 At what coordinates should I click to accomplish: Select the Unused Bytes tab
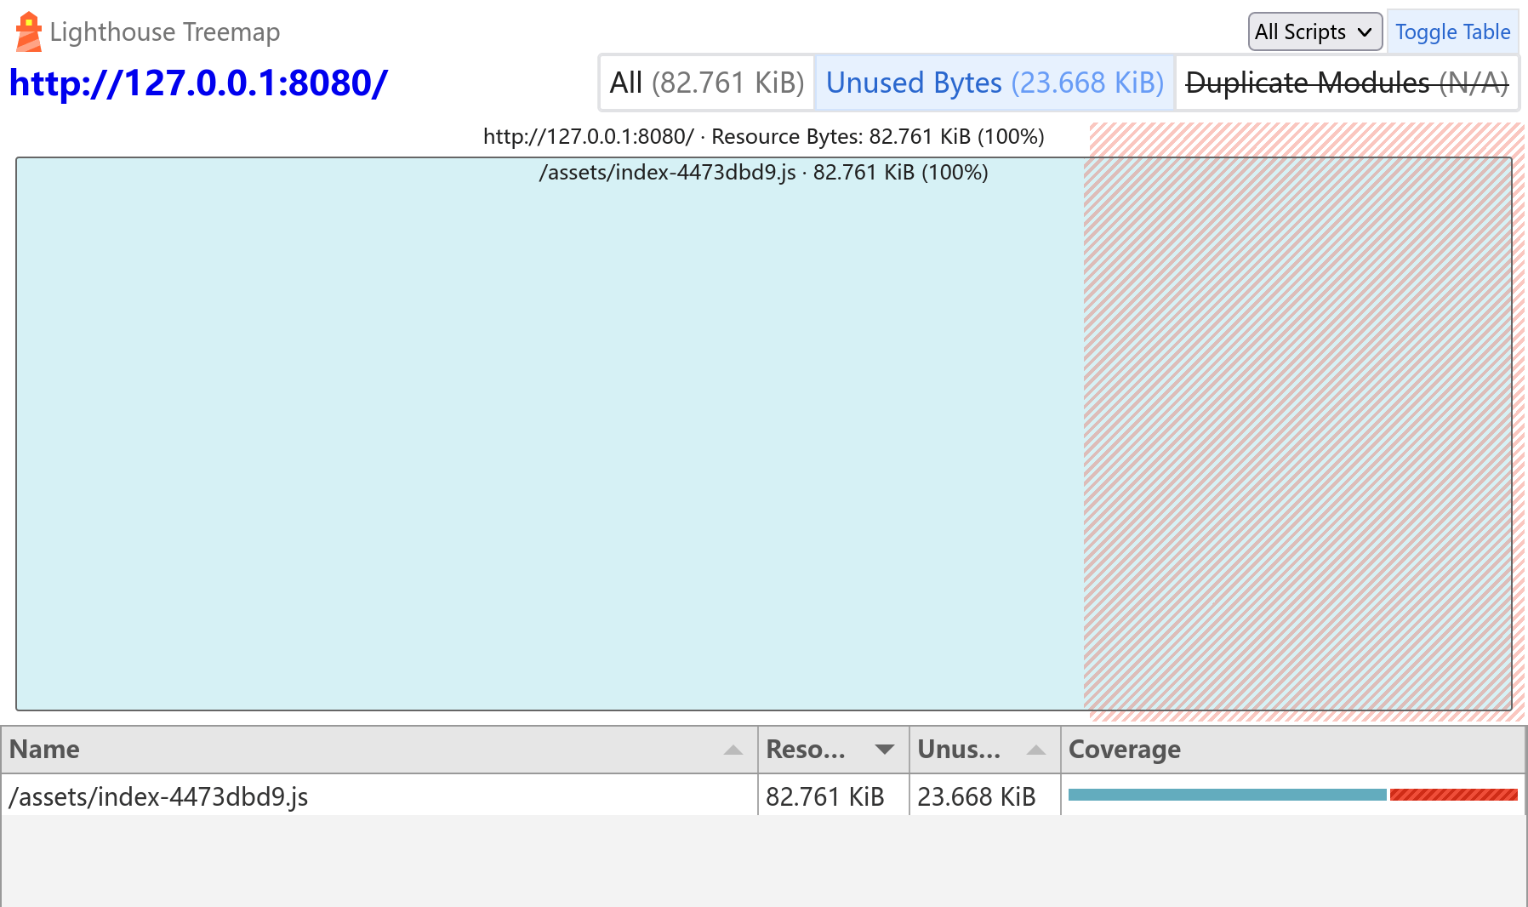coord(995,83)
